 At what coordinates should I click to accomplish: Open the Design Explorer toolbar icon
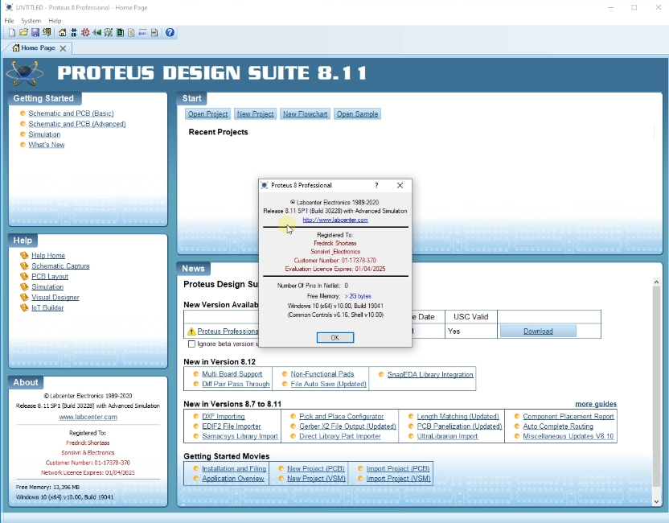[120, 33]
